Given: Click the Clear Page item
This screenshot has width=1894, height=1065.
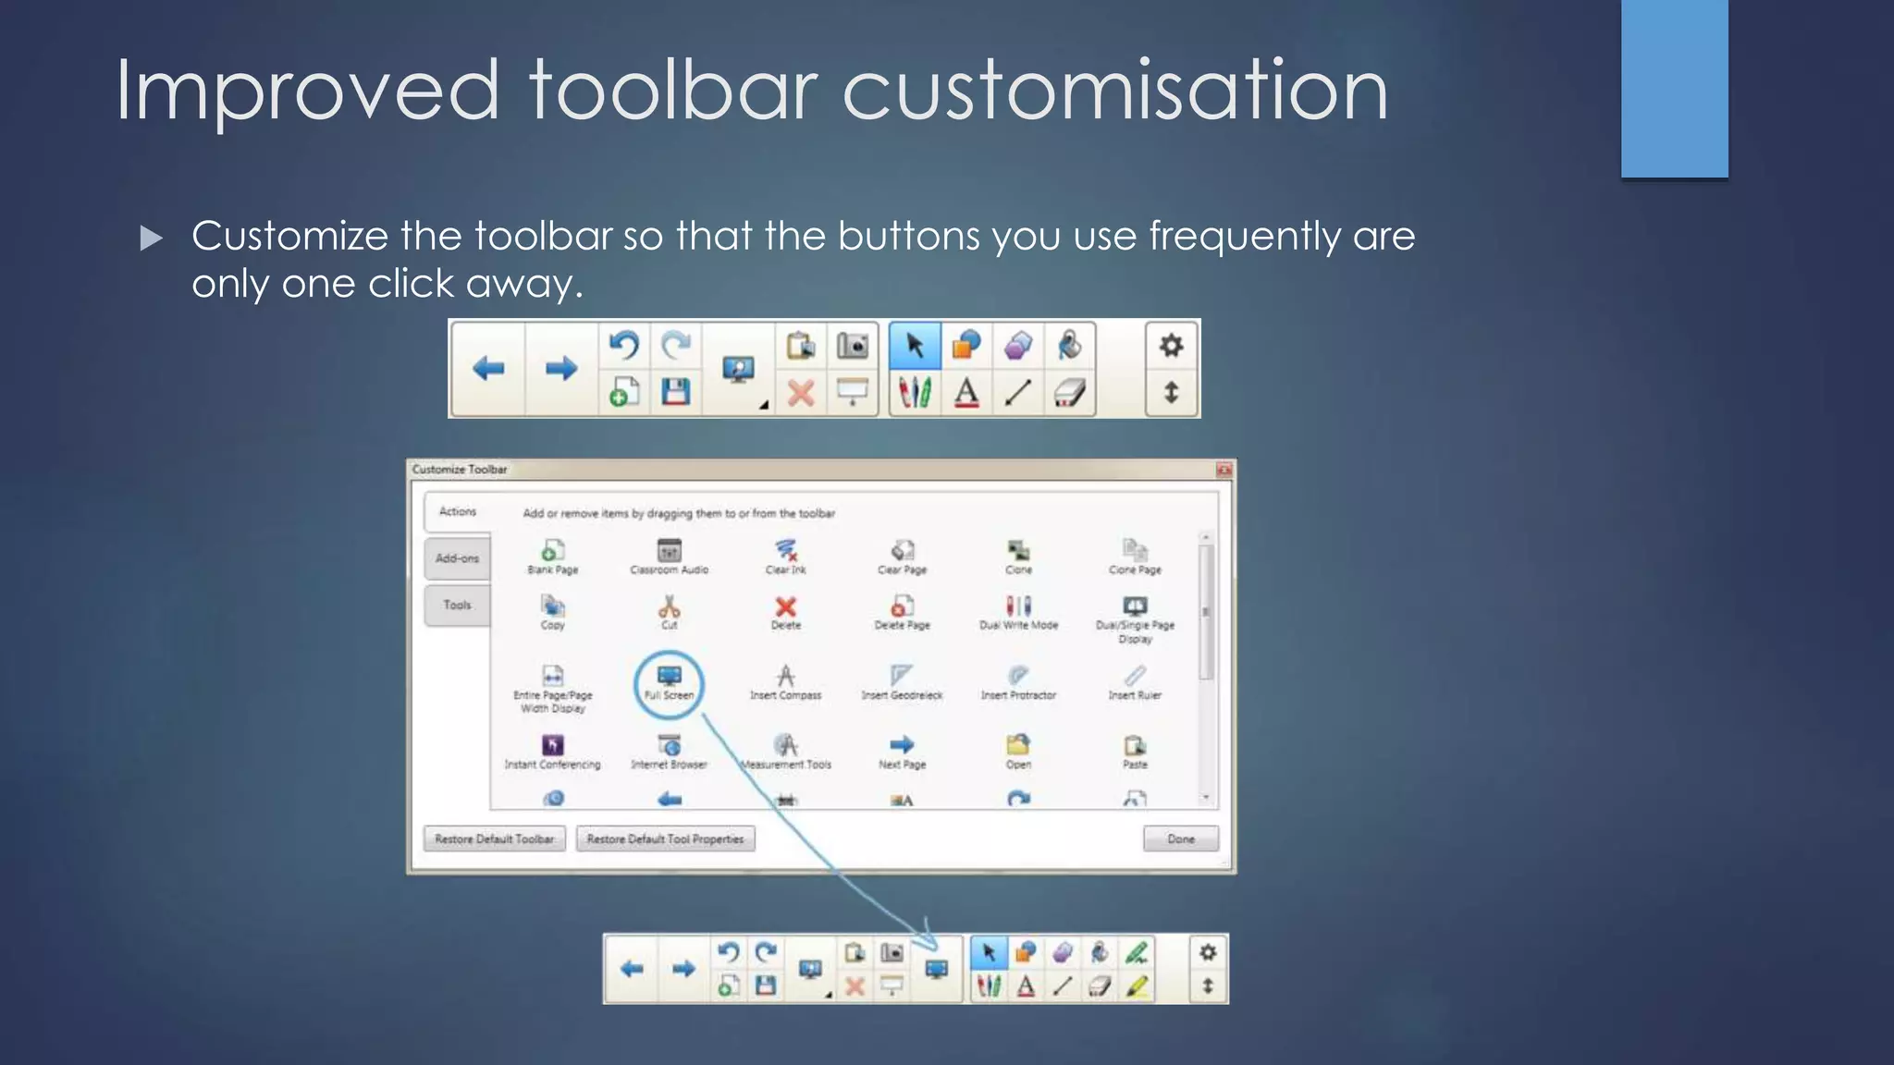Looking at the screenshot, I should 903,557.
